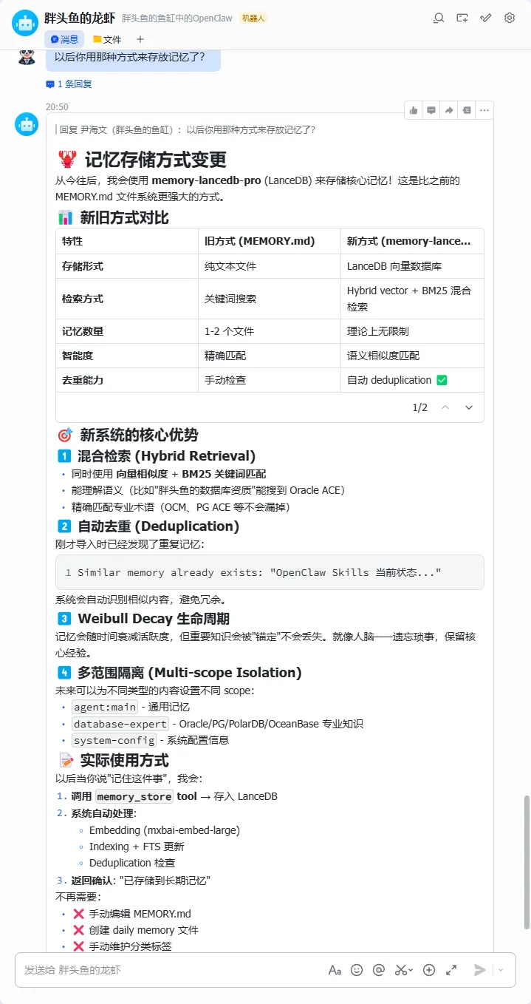Go to previous table page chevron
Image resolution: width=531 pixels, height=1004 pixels.
(445, 407)
